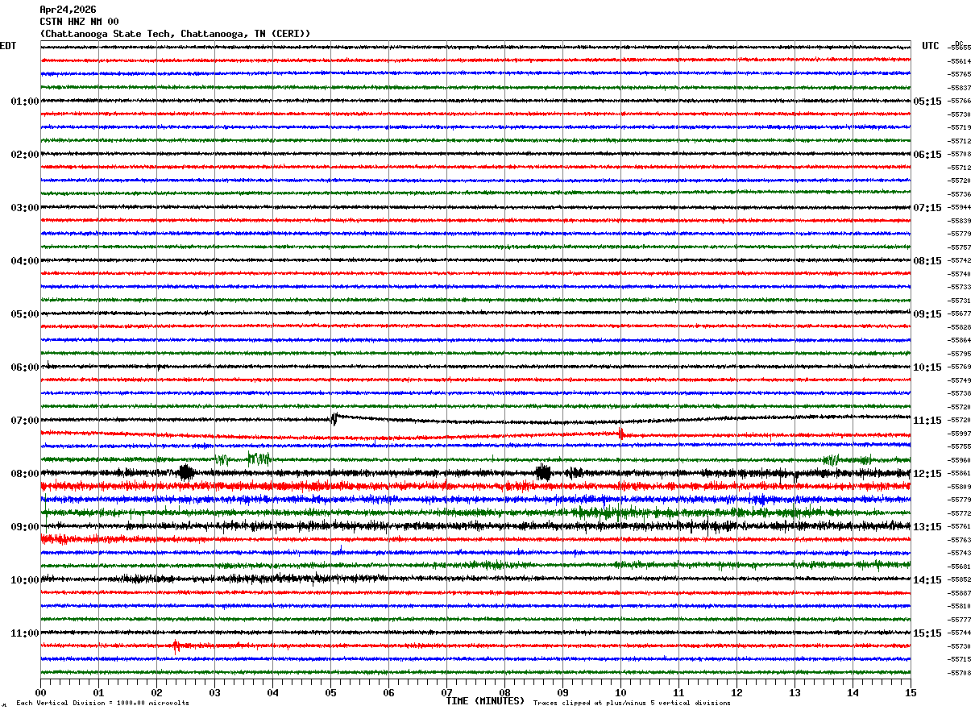
Task: Click the 09:15 UTC time label
Action: (x=927, y=314)
